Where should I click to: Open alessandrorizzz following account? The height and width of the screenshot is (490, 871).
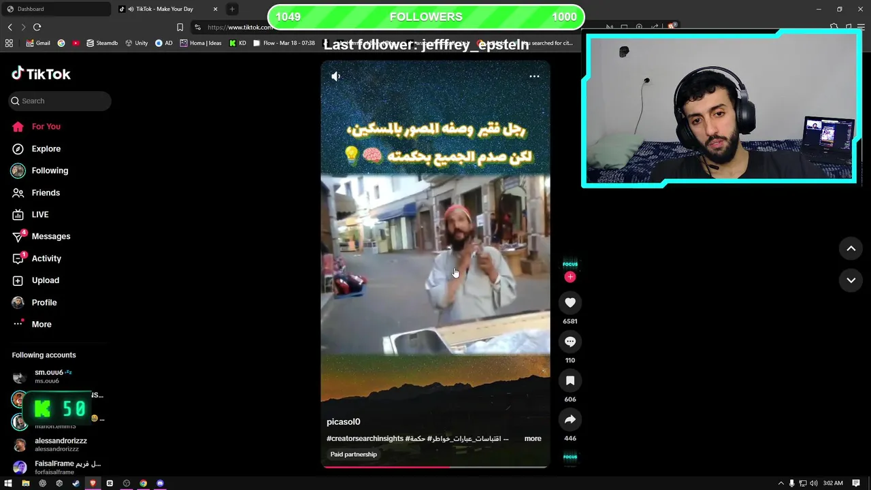[51, 444]
